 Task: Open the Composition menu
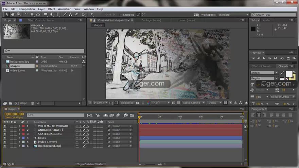click(27, 9)
